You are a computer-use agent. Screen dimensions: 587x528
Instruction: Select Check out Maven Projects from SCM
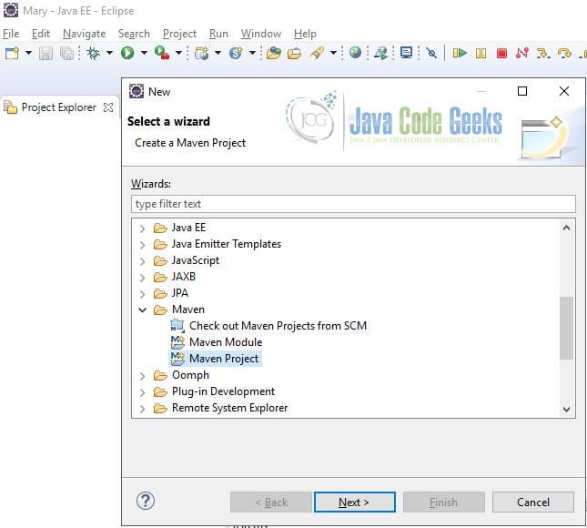(x=278, y=326)
